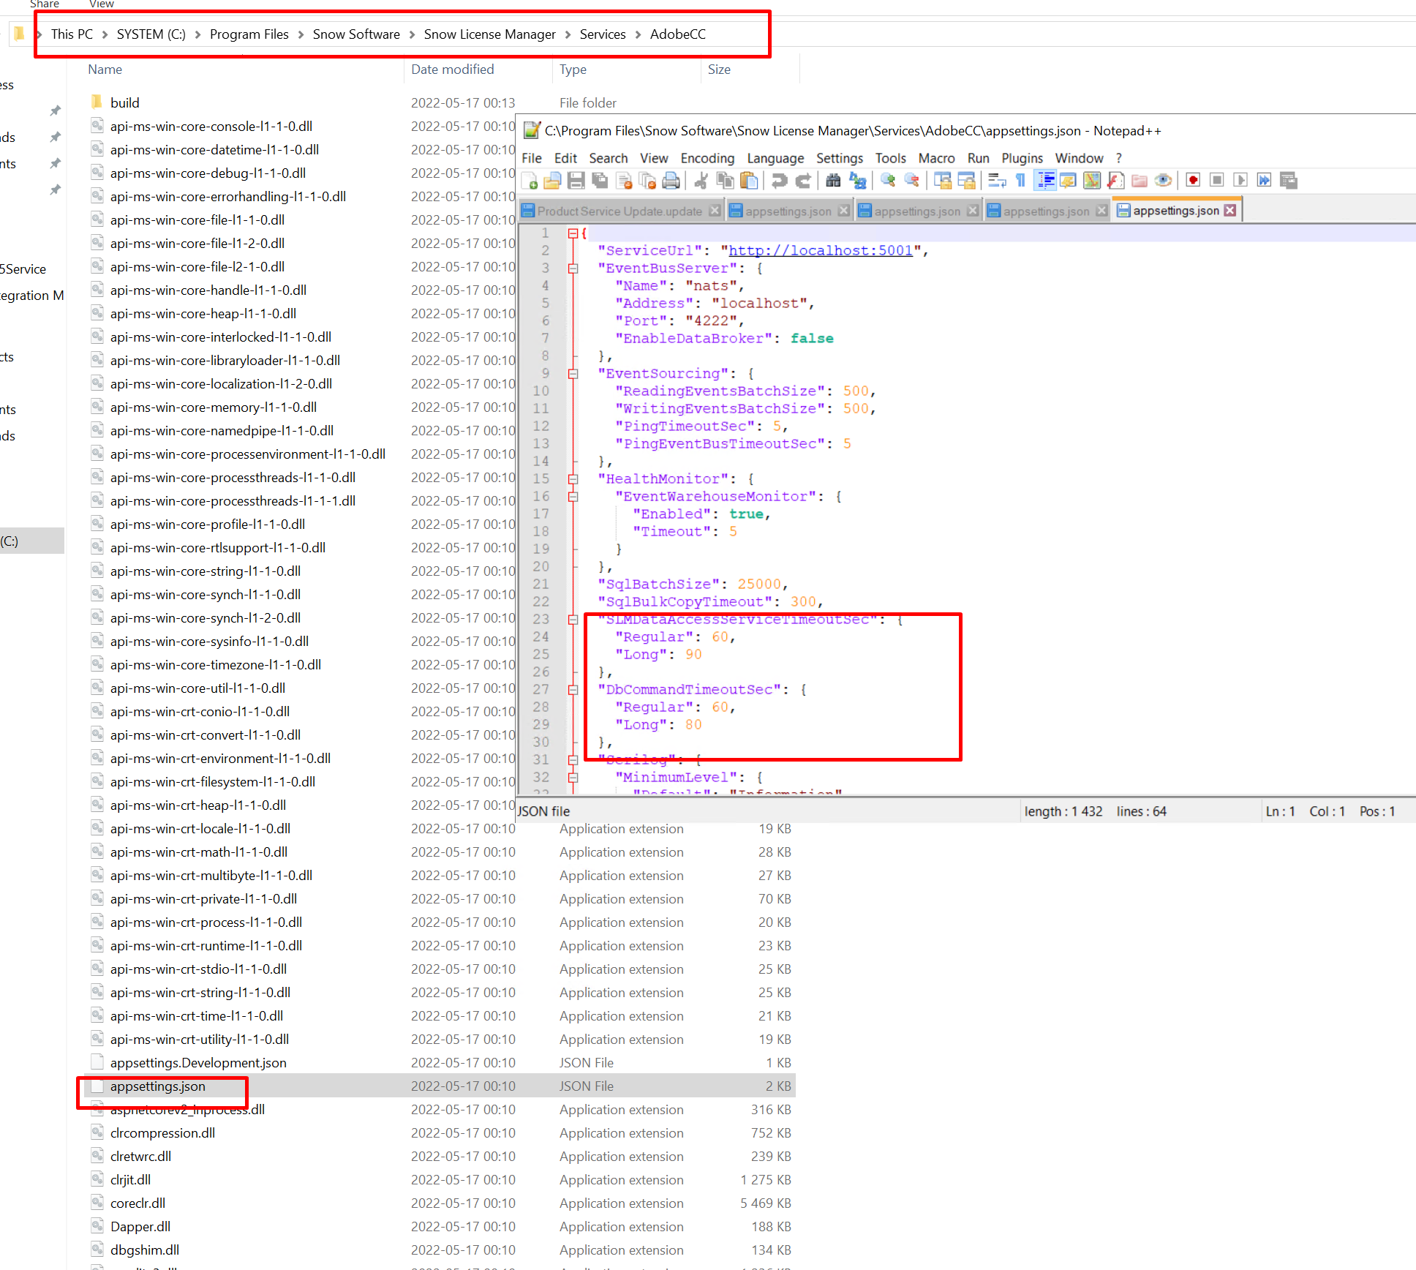Click the Ln : 1 status bar entry
This screenshot has height=1270, width=1416.
(1280, 811)
